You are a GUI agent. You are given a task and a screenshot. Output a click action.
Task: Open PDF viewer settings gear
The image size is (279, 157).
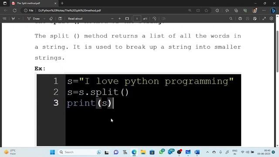pyautogui.click(x=271, y=18)
